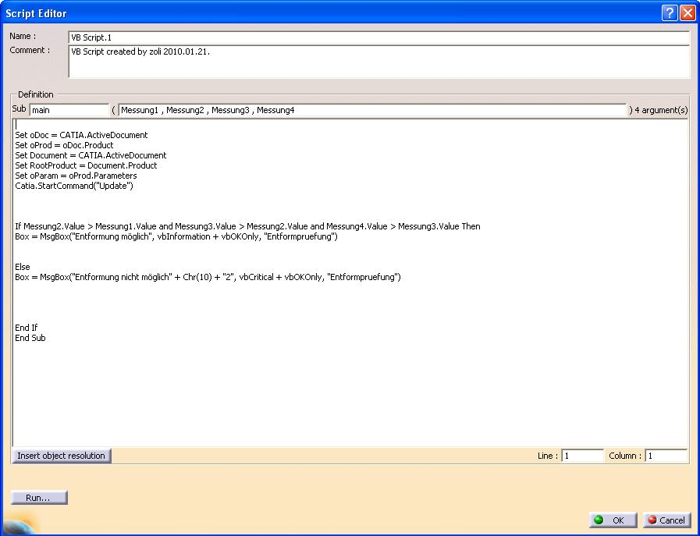Image resolution: width=700 pixels, height=536 pixels.
Task: Click the Sub name field 'main'
Action: click(69, 110)
